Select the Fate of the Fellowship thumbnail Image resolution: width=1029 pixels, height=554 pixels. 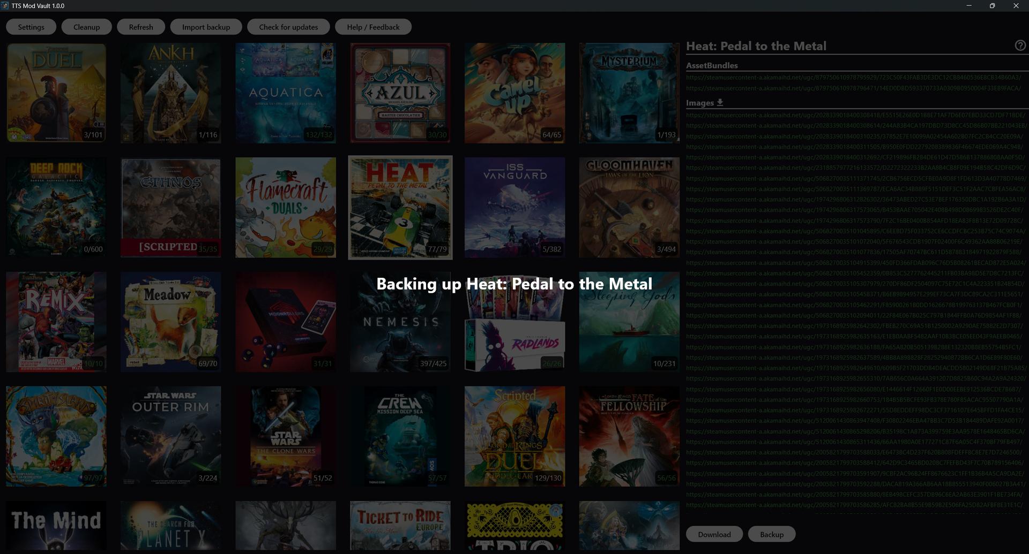point(629,436)
